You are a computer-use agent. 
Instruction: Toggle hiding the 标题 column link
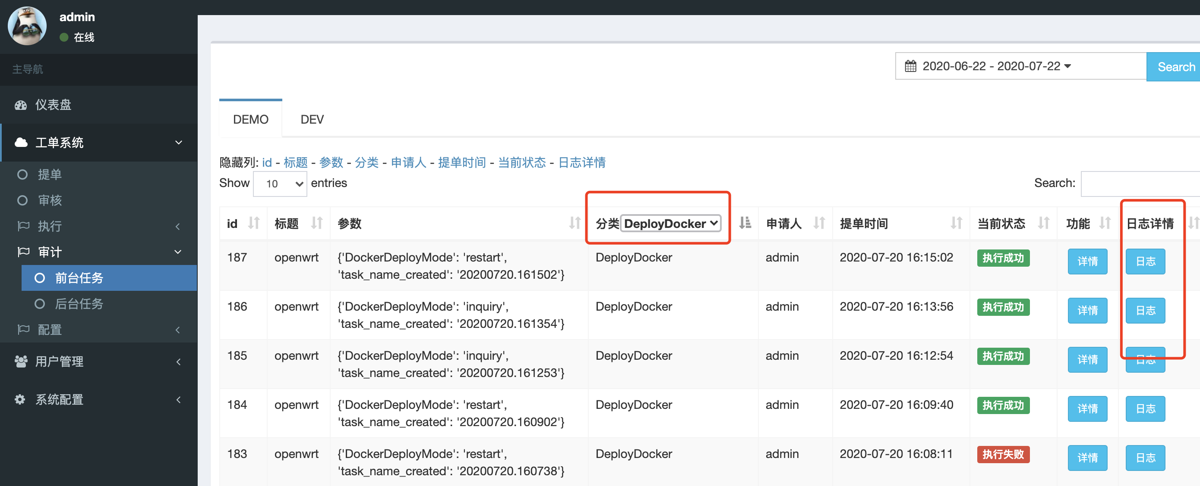point(296,162)
